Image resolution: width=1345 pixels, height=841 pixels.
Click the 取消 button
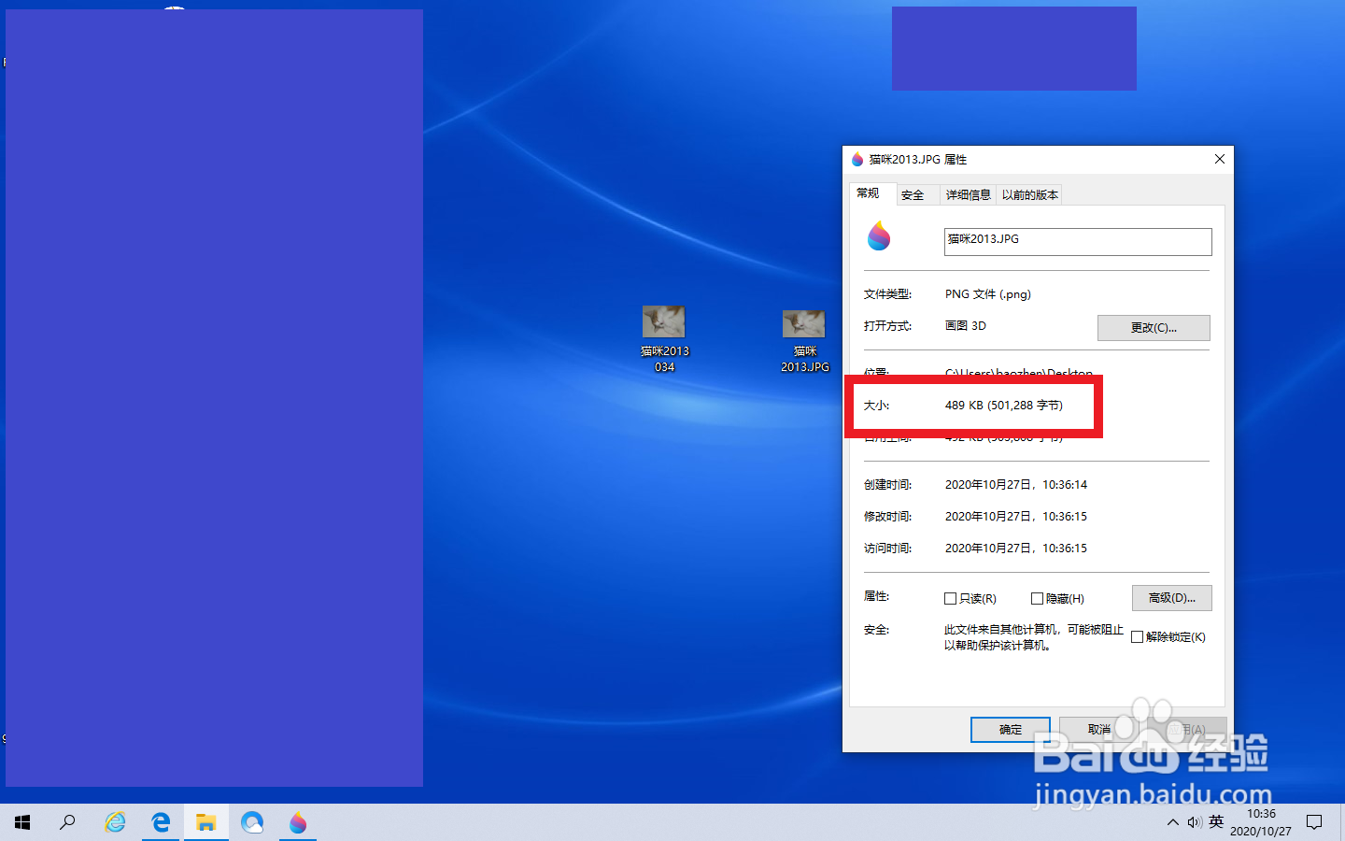1099,730
